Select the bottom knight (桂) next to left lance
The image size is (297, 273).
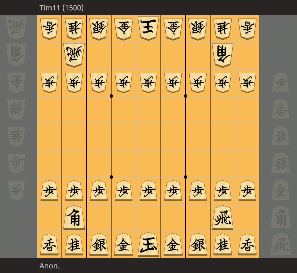[x=74, y=244]
